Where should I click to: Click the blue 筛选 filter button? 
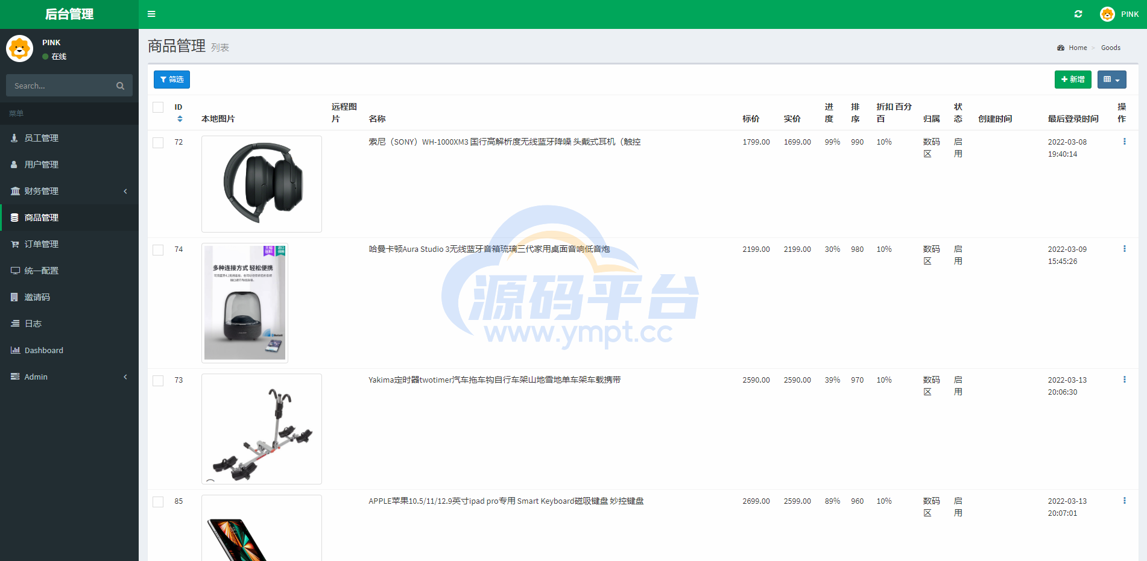pos(172,80)
